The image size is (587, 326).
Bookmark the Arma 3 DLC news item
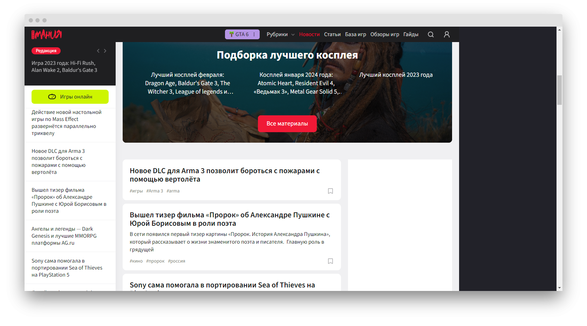(x=330, y=191)
